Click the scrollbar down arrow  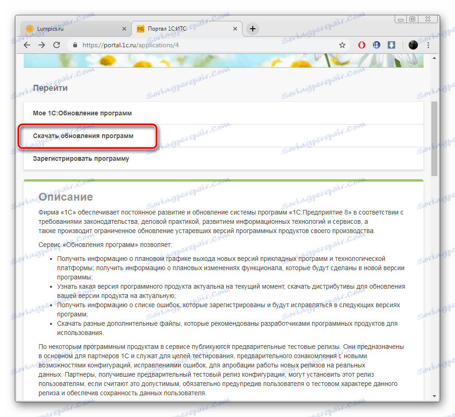pyautogui.click(x=434, y=396)
